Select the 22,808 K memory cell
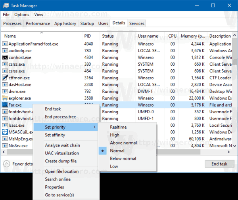The width and height of the screenshot is (238, 200). pos(197,98)
